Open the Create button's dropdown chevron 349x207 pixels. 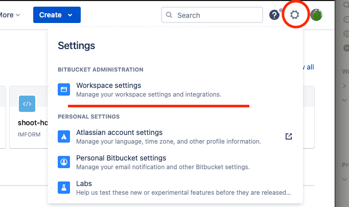70,15
